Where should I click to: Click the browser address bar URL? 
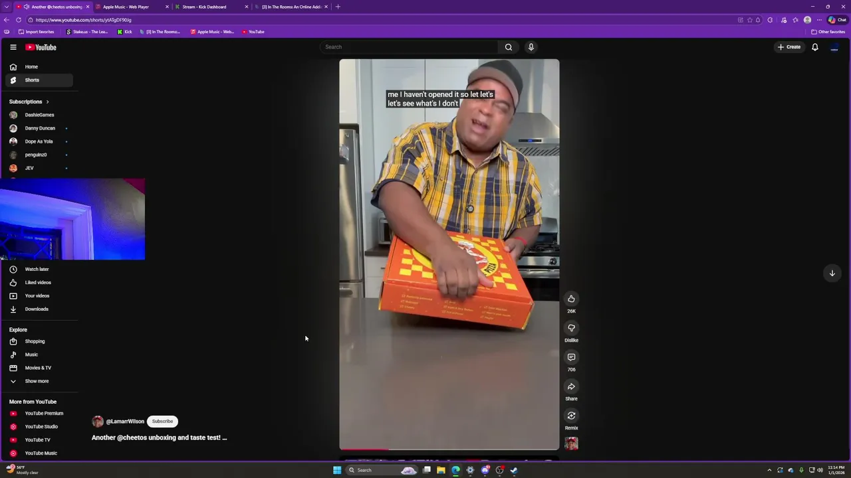tap(83, 20)
